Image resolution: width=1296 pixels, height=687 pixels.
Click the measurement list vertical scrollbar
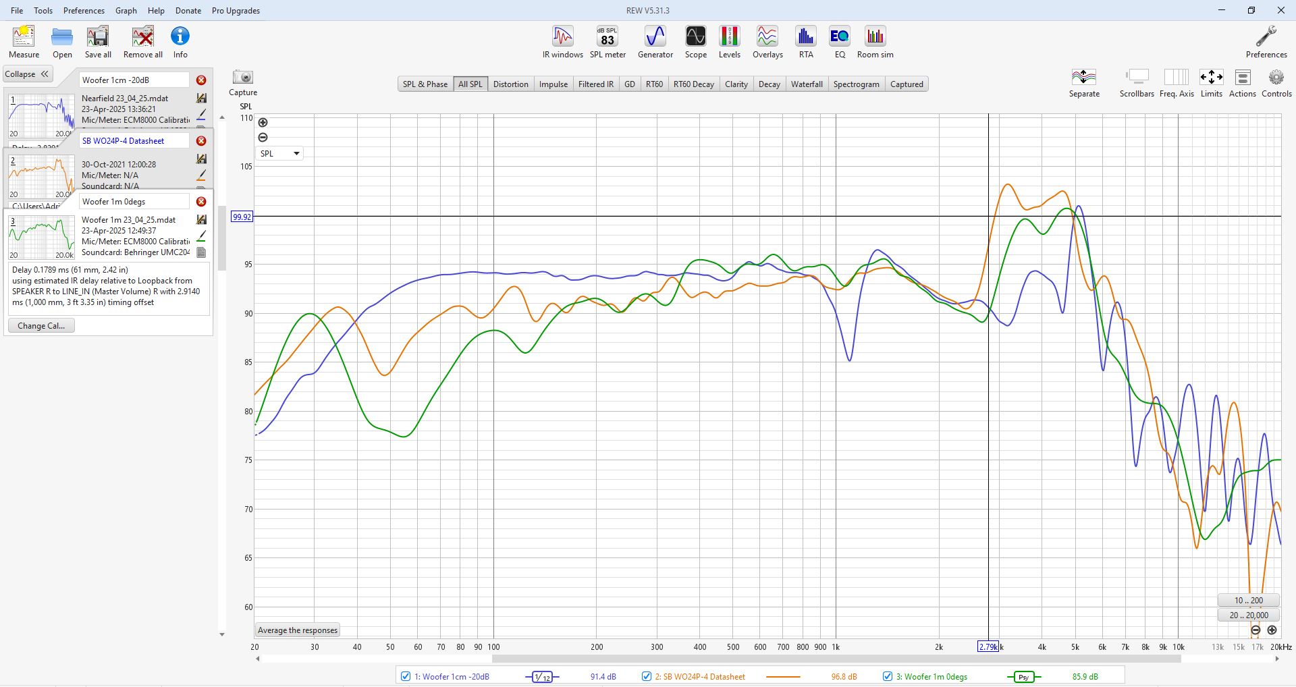pos(221,238)
